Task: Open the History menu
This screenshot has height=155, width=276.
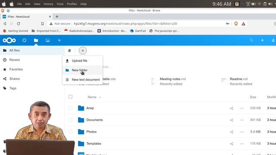Action: 48,4
